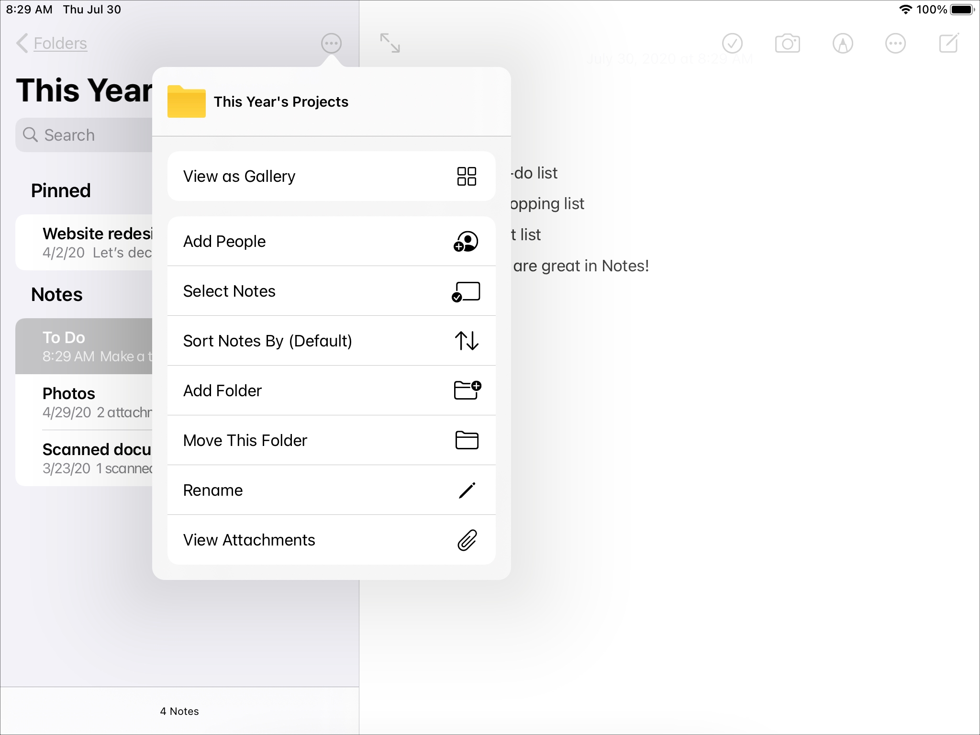Click the back chevron beside Folders

click(22, 43)
